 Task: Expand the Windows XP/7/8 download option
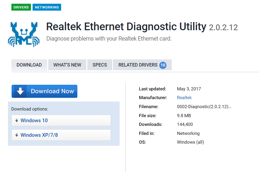[x=61, y=135]
